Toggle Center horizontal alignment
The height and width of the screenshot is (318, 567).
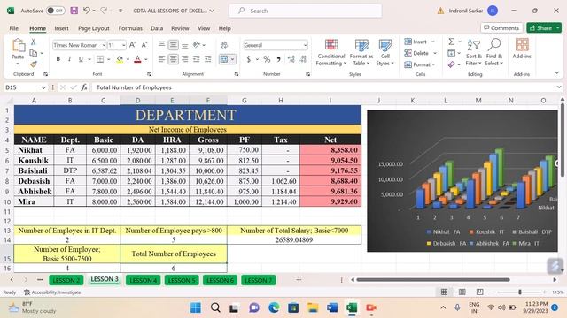pos(174,59)
